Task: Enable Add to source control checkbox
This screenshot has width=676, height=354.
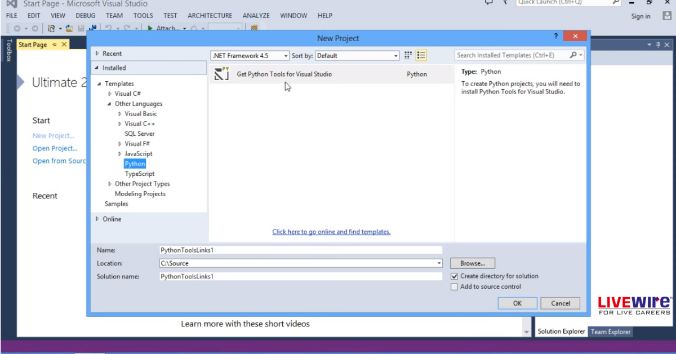Action: pyautogui.click(x=455, y=287)
